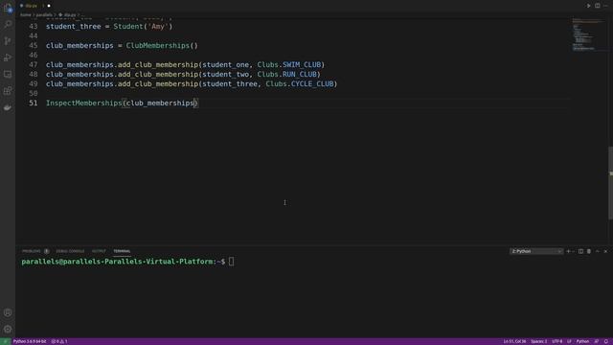Select the terminal from the Python dropdown
Viewport: 613px width, 345px height.
click(x=536, y=251)
